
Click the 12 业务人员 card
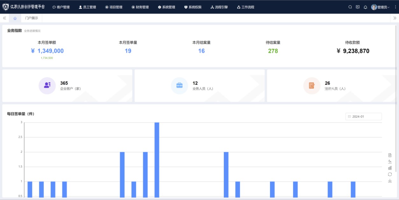[200, 86]
